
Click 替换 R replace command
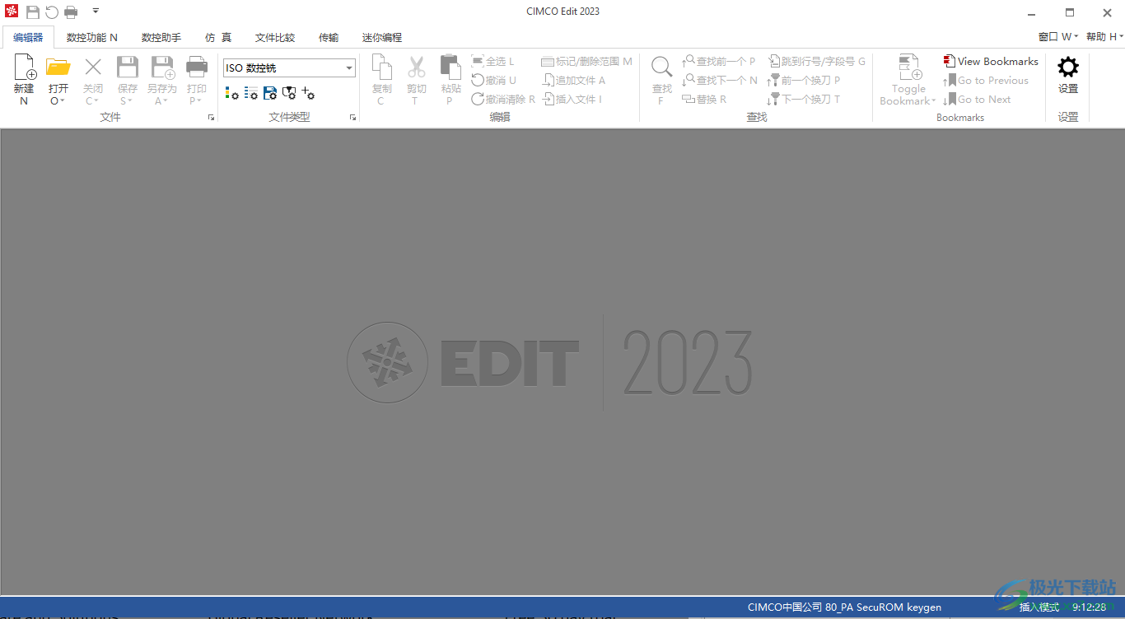704,100
